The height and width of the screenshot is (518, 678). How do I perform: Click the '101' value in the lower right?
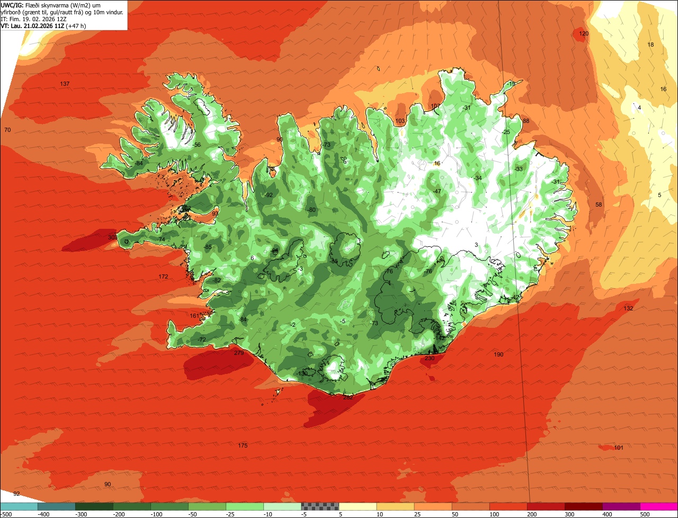(x=619, y=448)
